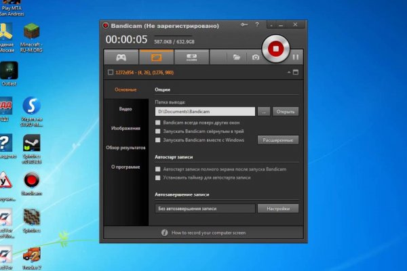This screenshot has width=407, height=271.
Task: Browse output folder with the '...' button
Action: [264, 111]
